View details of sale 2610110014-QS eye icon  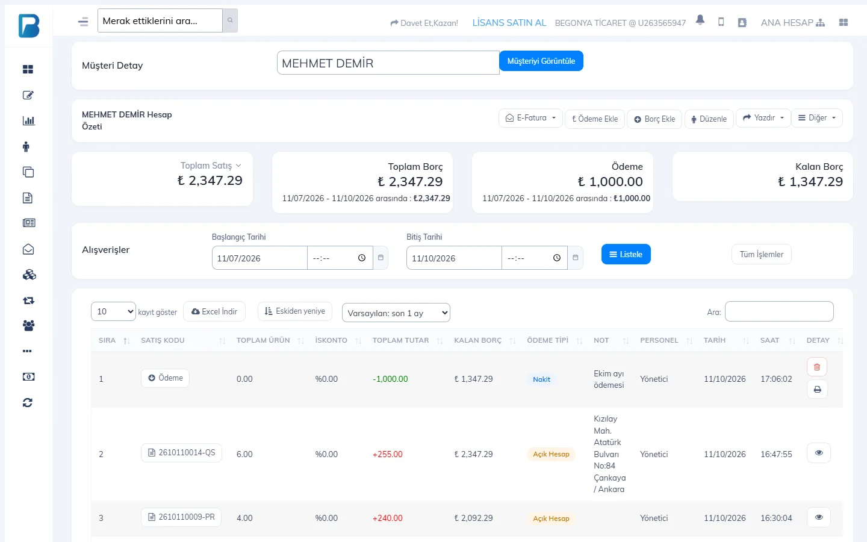tap(819, 453)
